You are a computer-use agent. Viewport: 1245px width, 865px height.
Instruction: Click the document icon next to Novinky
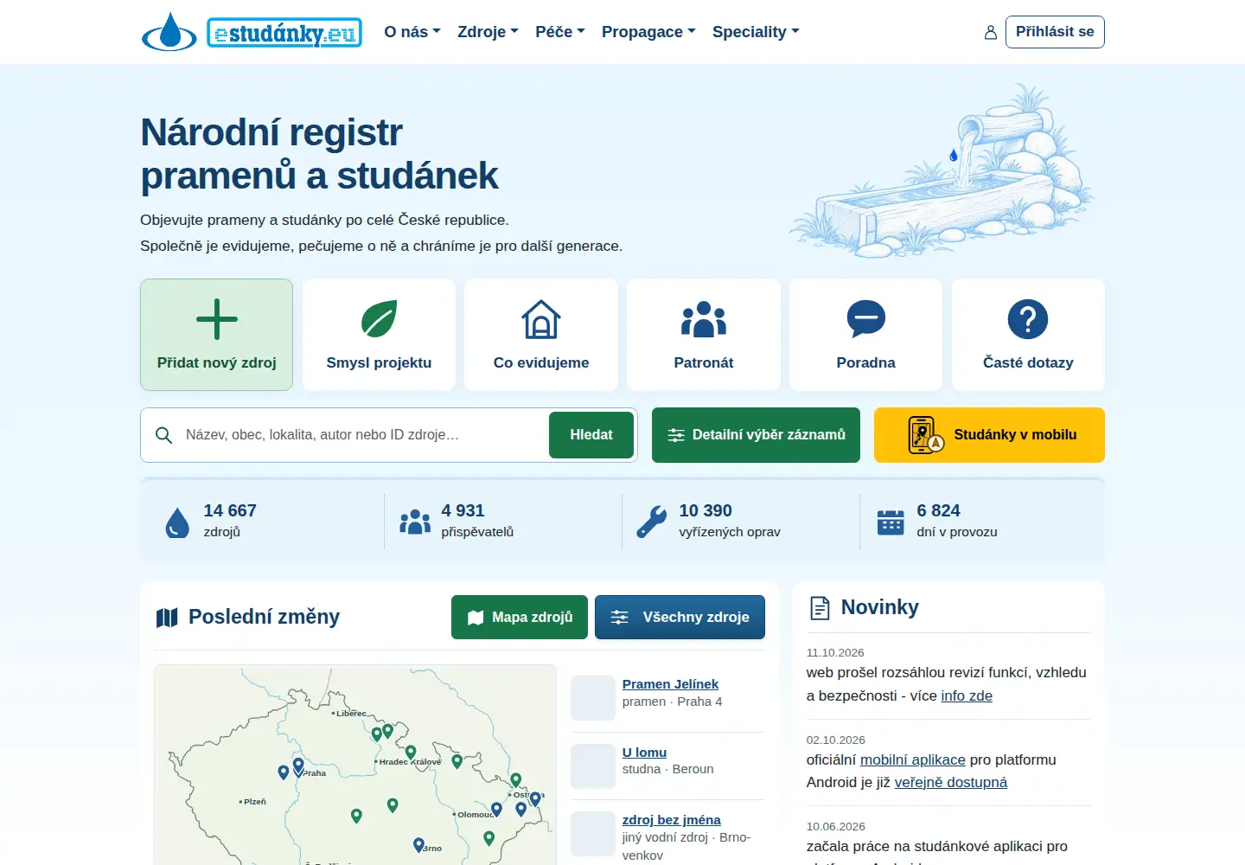tap(820, 608)
